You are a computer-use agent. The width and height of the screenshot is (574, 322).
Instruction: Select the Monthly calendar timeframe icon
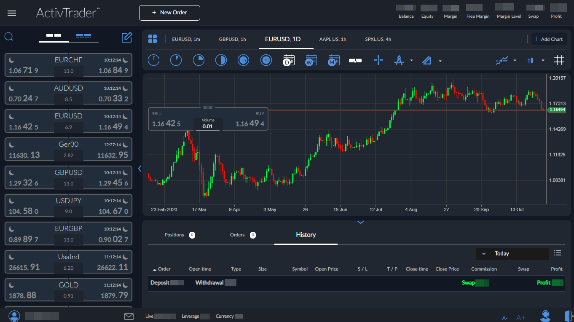pyautogui.click(x=333, y=60)
